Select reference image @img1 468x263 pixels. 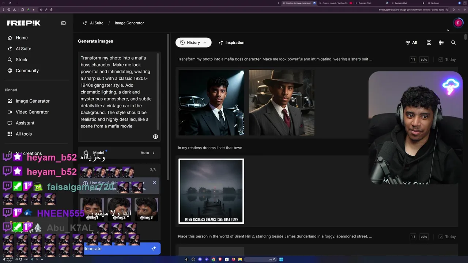coord(92,209)
